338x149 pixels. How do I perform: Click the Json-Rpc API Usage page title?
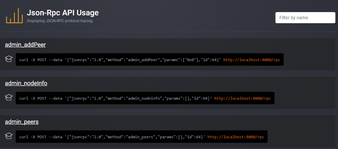[63, 13]
